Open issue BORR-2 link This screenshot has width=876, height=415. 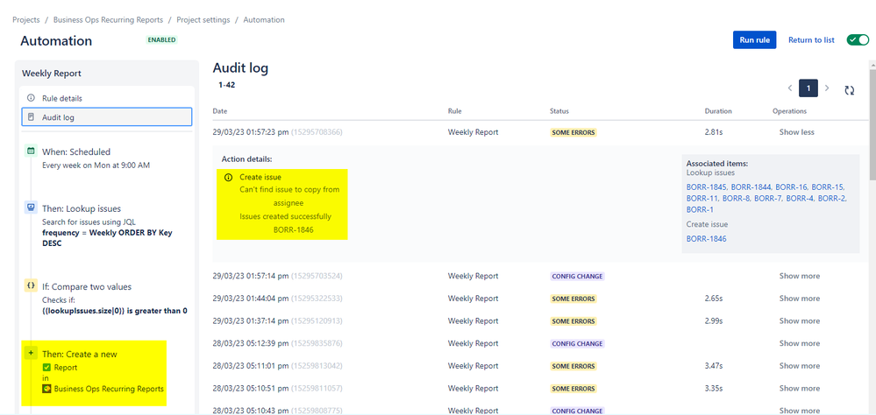[x=832, y=198]
